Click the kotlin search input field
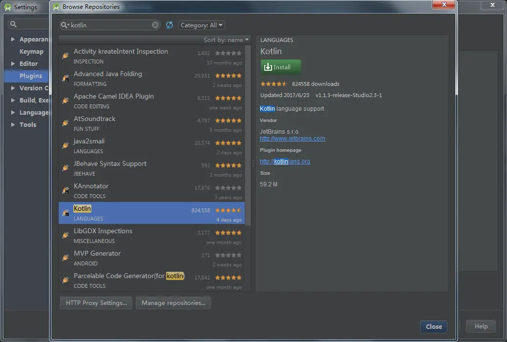The width and height of the screenshot is (507, 342). 110,25
